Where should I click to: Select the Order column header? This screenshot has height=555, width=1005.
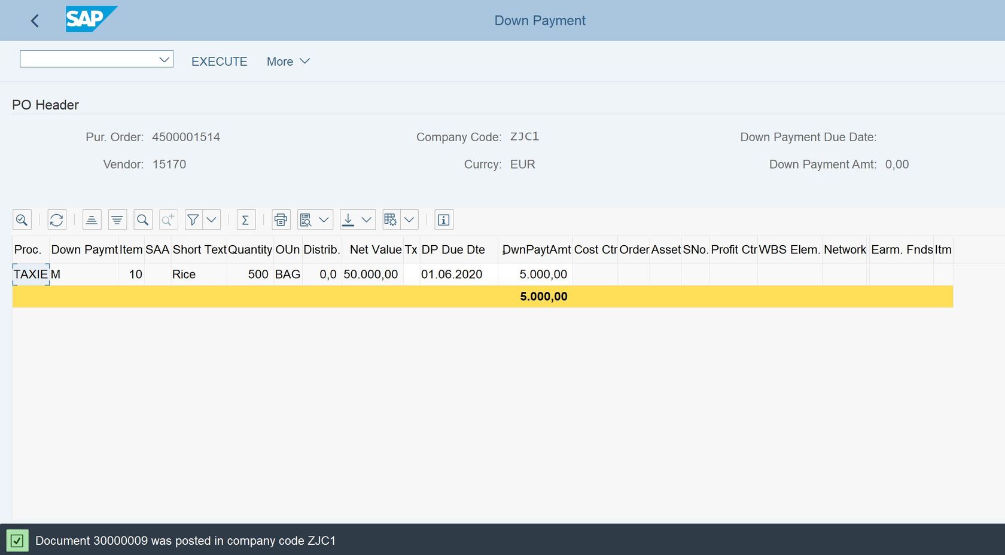[634, 249]
